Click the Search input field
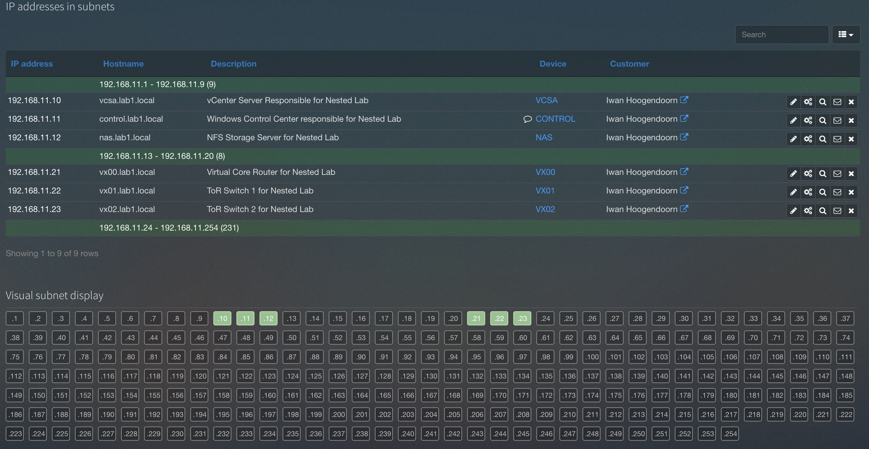Viewport: 869px width, 449px height. pos(781,34)
